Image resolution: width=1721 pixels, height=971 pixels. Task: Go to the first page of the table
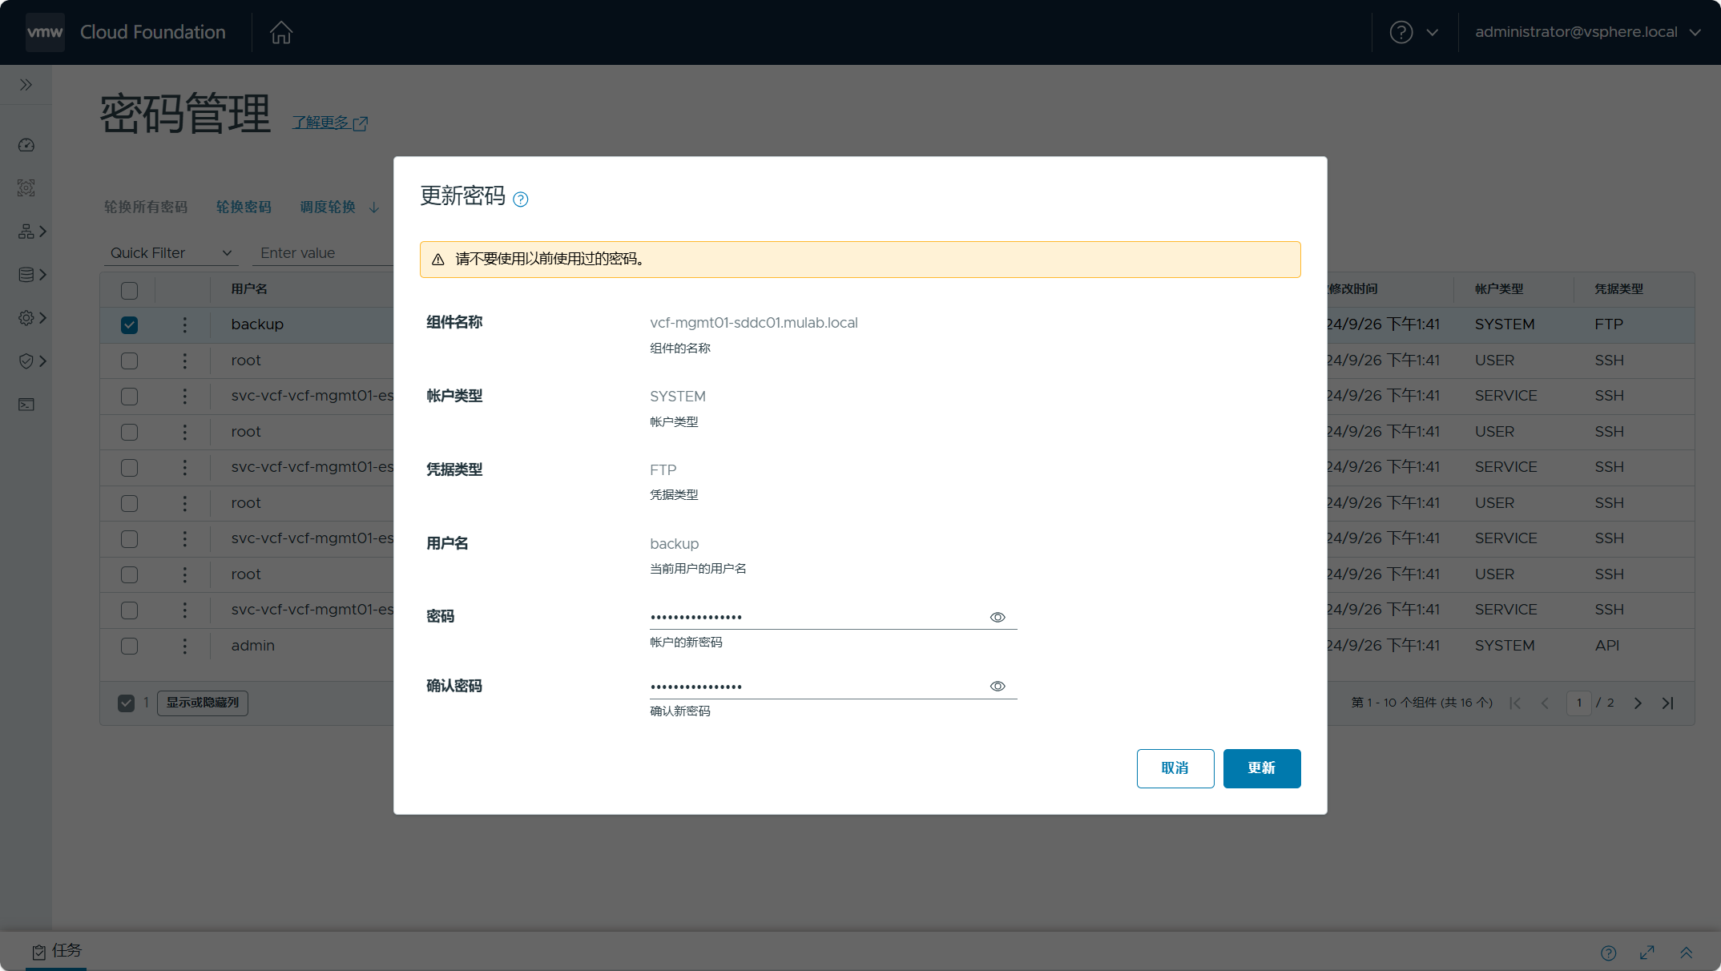(x=1515, y=703)
